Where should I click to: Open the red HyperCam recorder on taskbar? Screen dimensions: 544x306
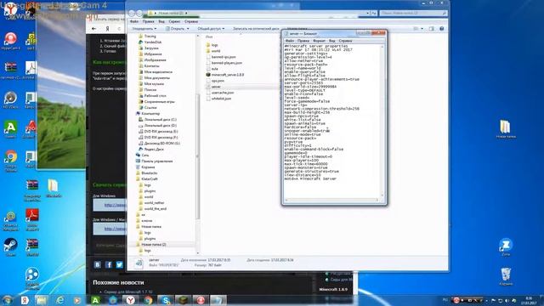click(x=201, y=300)
